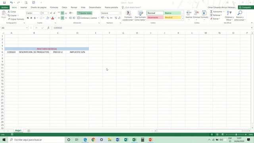Image resolution: width=254 pixels, height=143 pixels.
Task: Align text to the right
Action: click(x=66, y=18)
